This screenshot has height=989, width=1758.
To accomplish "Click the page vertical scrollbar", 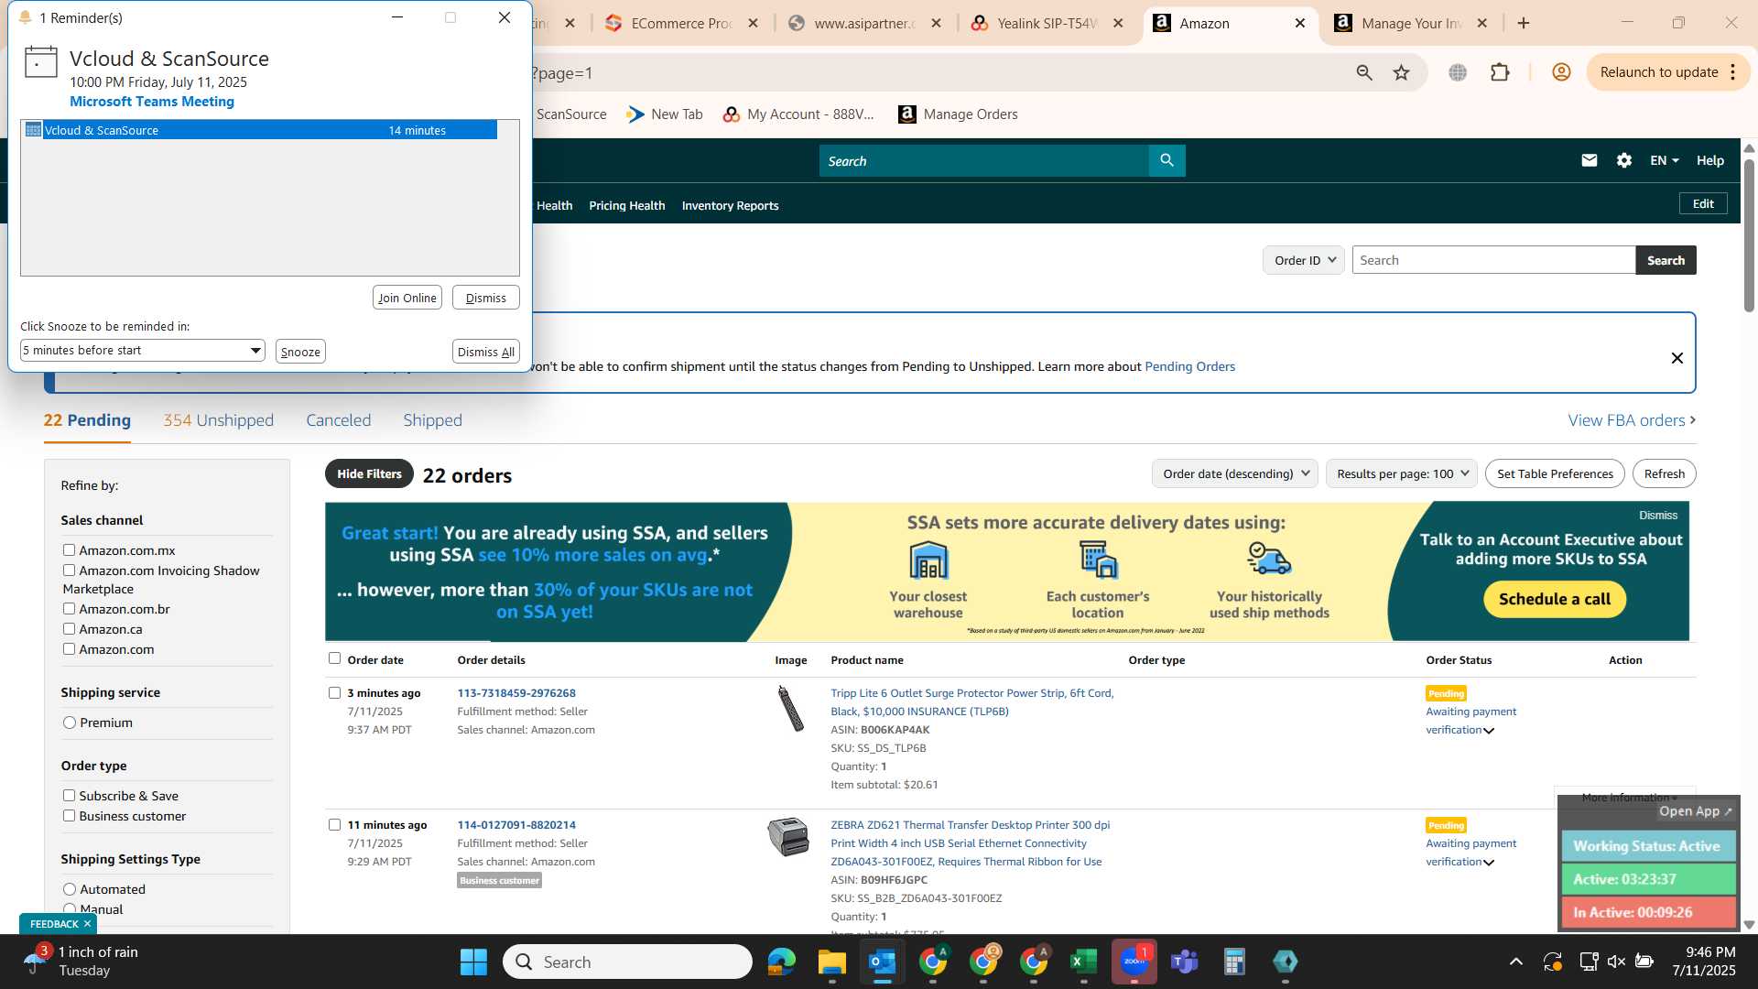I will 1749,238.
